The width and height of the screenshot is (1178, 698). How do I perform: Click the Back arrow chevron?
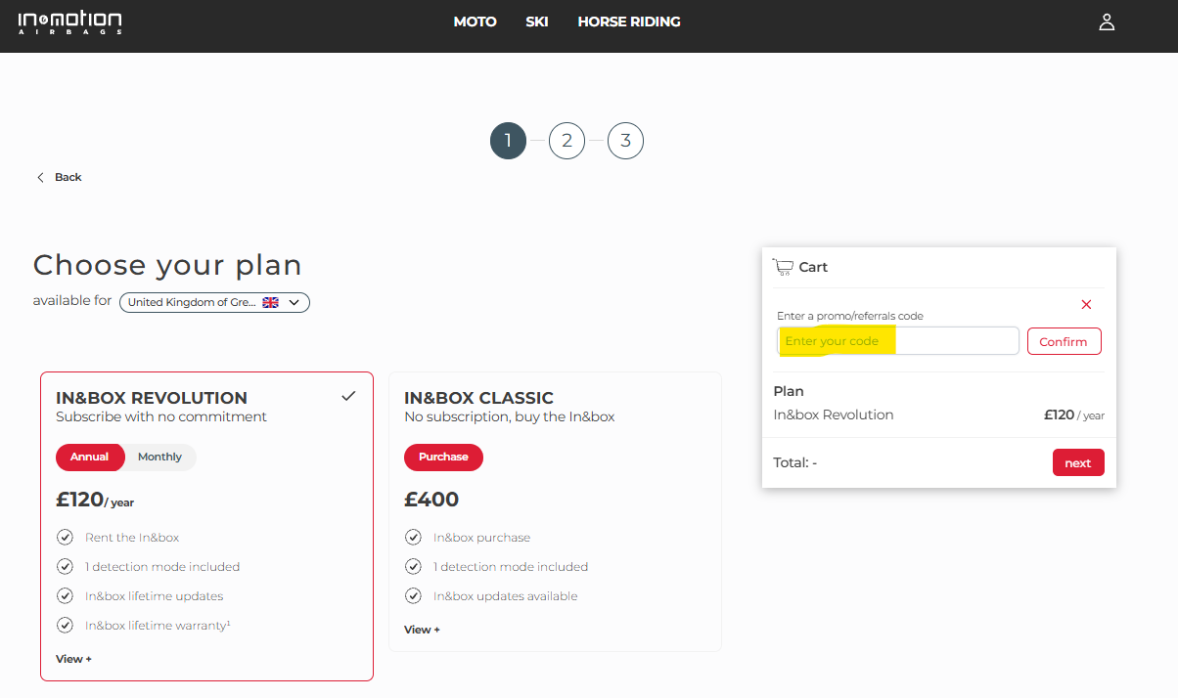(41, 177)
